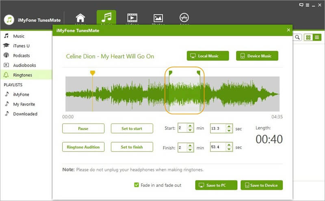The image size is (325, 201).
Task: Toggle Fade in and fade out checkbox
Action: click(x=136, y=185)
